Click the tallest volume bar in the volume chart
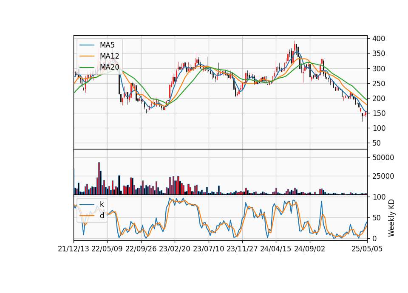The height and width of the screenshot is (293, 408). click(99, 179)
